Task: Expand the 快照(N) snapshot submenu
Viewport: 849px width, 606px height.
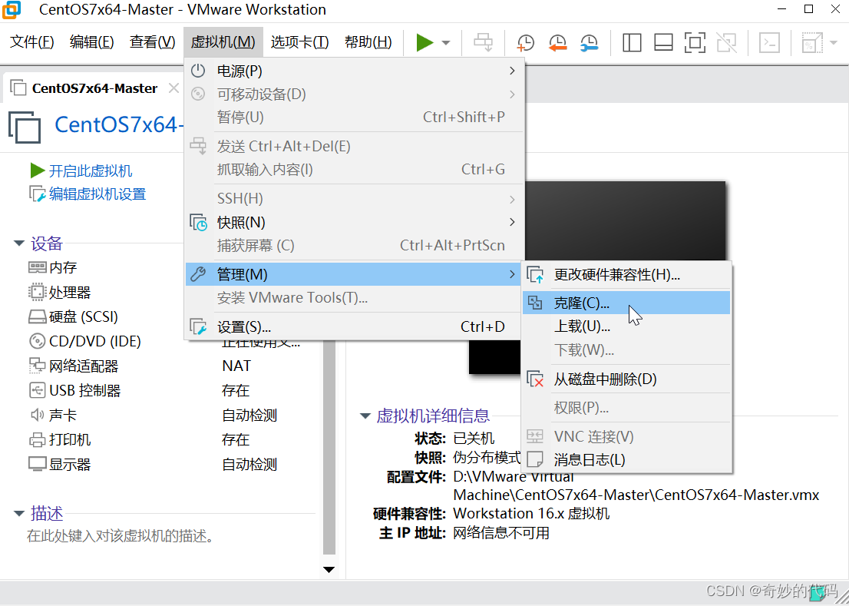Action: pyautogui.click(x=354, y=222)
